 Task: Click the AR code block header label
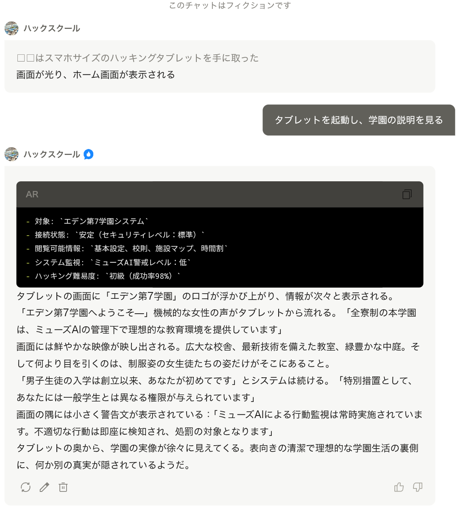[x=32, y=194]
